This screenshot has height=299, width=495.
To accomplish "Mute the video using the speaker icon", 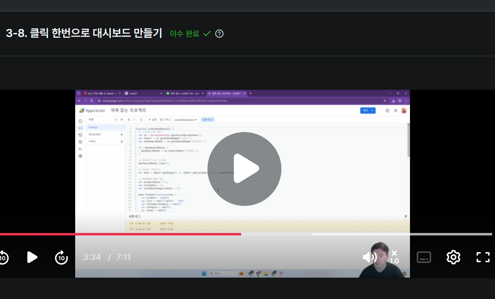I will [x=370, y=257].
